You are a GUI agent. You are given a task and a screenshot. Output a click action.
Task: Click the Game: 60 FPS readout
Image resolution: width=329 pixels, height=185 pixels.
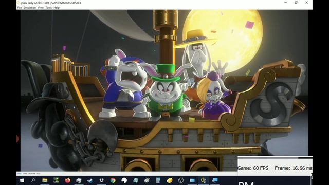(253, 168)
